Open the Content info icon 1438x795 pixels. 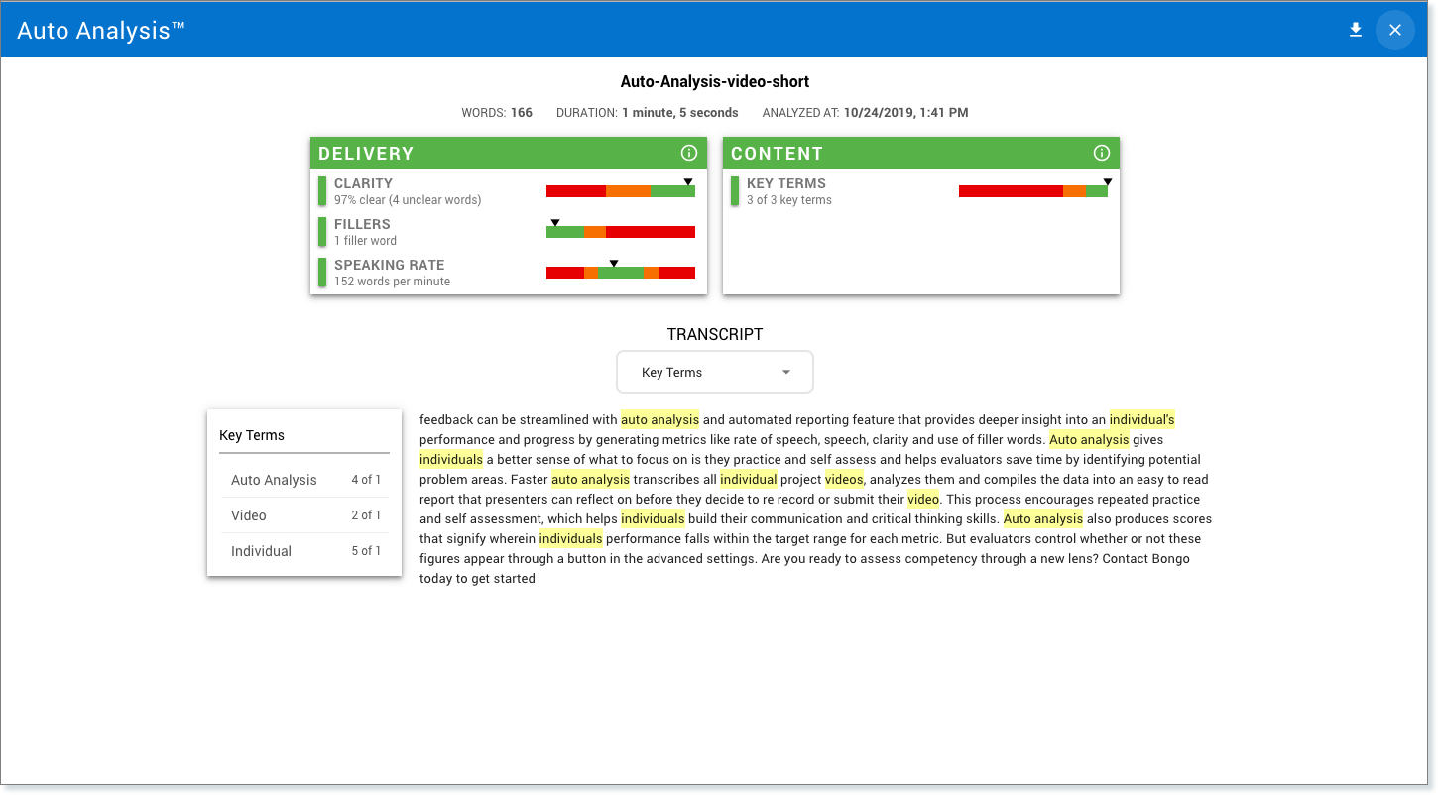point(1101,153)
